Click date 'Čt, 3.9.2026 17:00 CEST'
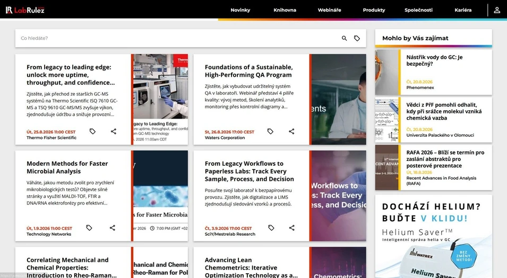507x278 pixels. (x=228, y=228)
